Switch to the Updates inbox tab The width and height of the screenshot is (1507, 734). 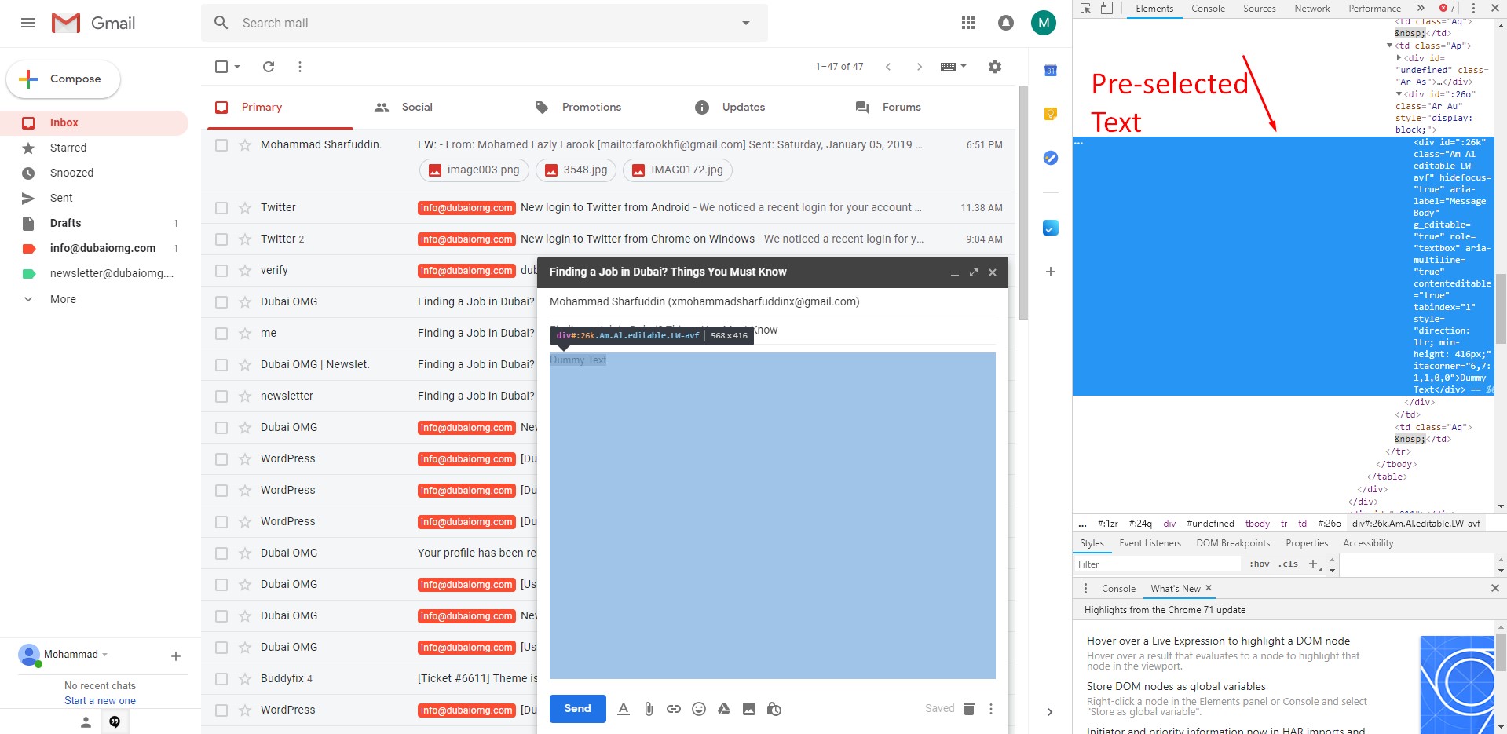click(730, 108)
